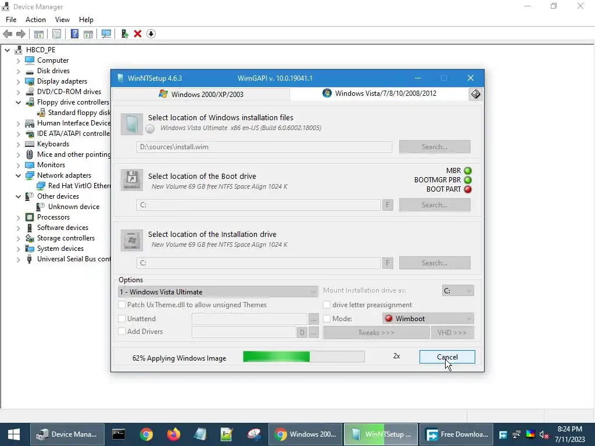Click the Boot drive C: path field
Image resolution: width=595 pixels, height=446 pixels.
tap(259, 205)
